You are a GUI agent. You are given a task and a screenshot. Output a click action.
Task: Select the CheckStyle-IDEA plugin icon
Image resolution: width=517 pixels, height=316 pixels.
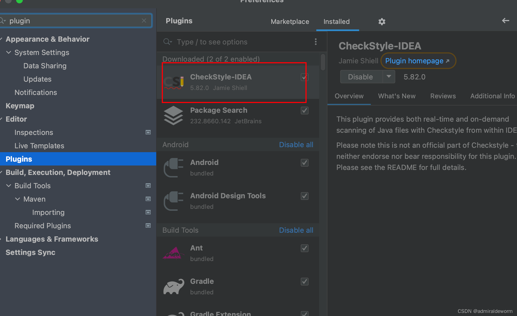coord(174,82)
